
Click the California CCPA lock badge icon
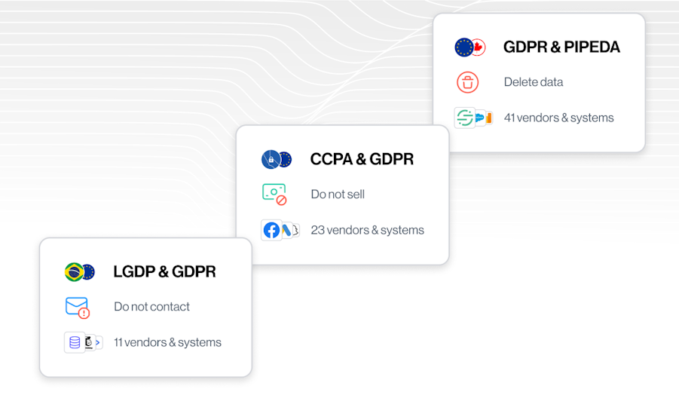point(271,159)
